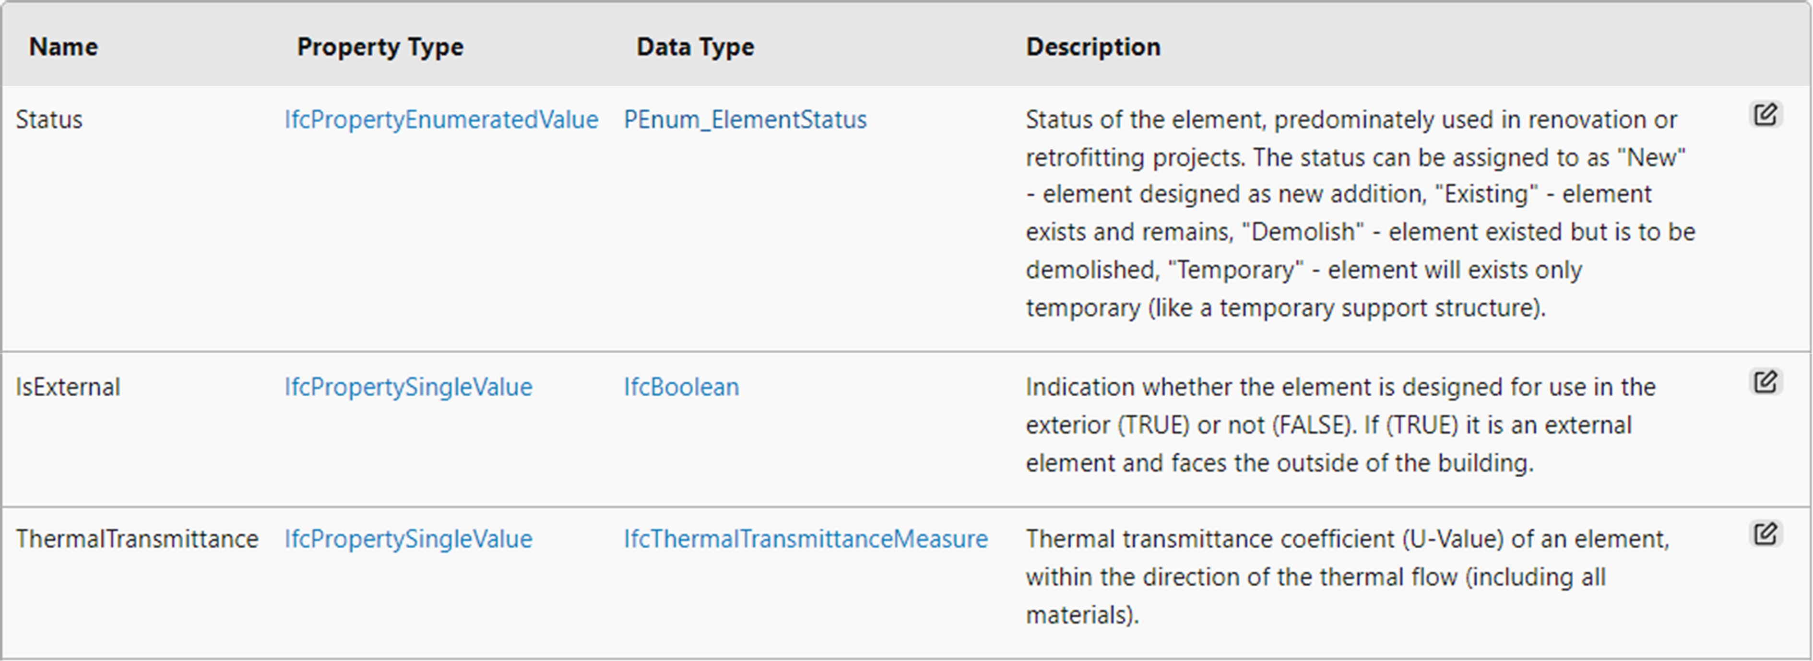This screenshot has width=1813, height=661.
Task: Open the IfcBoolean data type link
Action: point(681,387)
